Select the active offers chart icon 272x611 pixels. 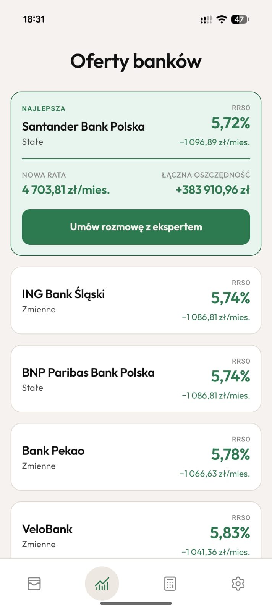pos(102,583)
